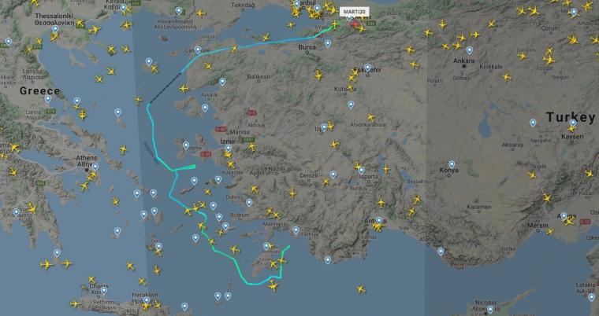The image size is (599, 316).
Task: Click the airport pin near Çanakkale
Action: coord(198,50)
